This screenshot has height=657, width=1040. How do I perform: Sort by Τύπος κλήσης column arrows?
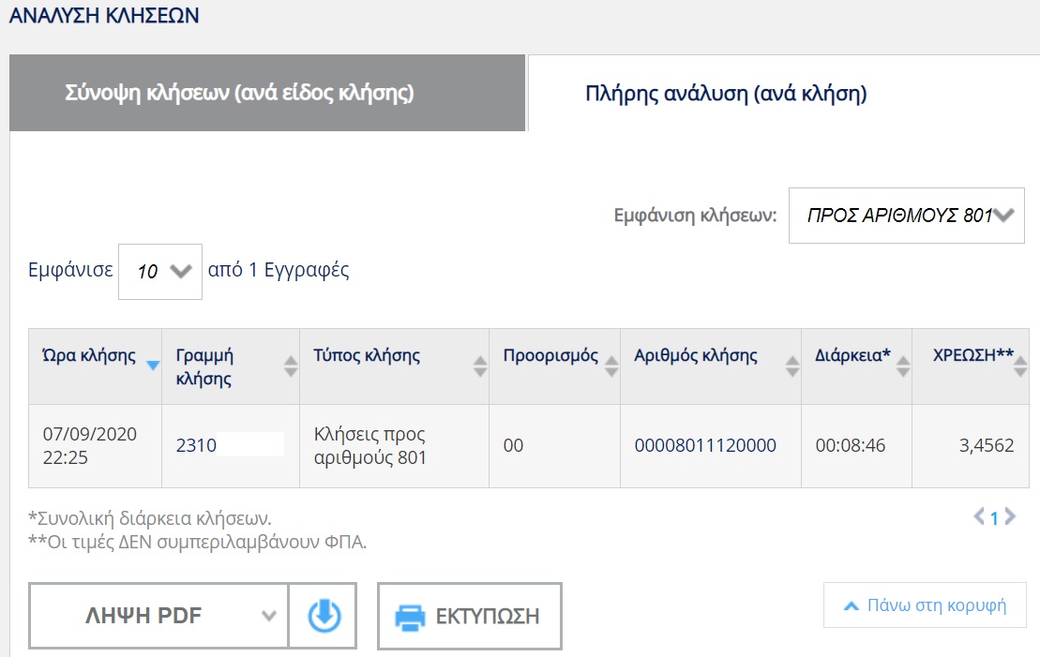pyautogui.click(x=480, y=366)
